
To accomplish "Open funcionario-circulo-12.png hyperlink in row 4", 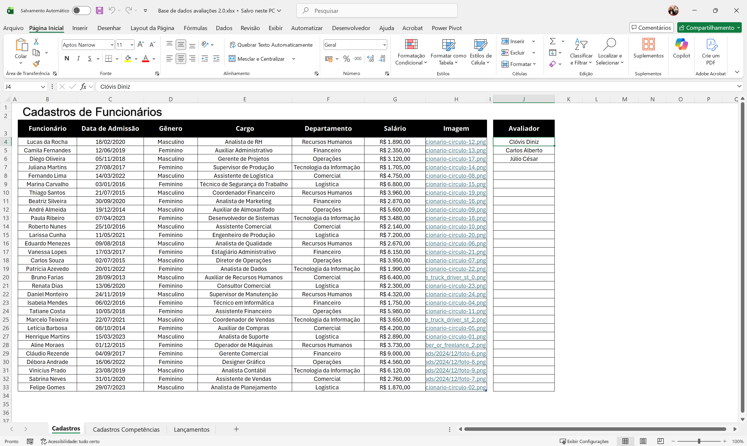I will click(x=455, y=142).
